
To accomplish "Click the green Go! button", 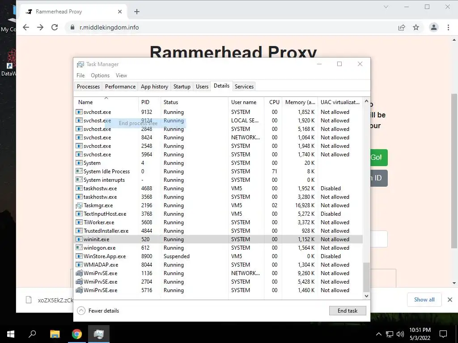I will click(379, 158).
